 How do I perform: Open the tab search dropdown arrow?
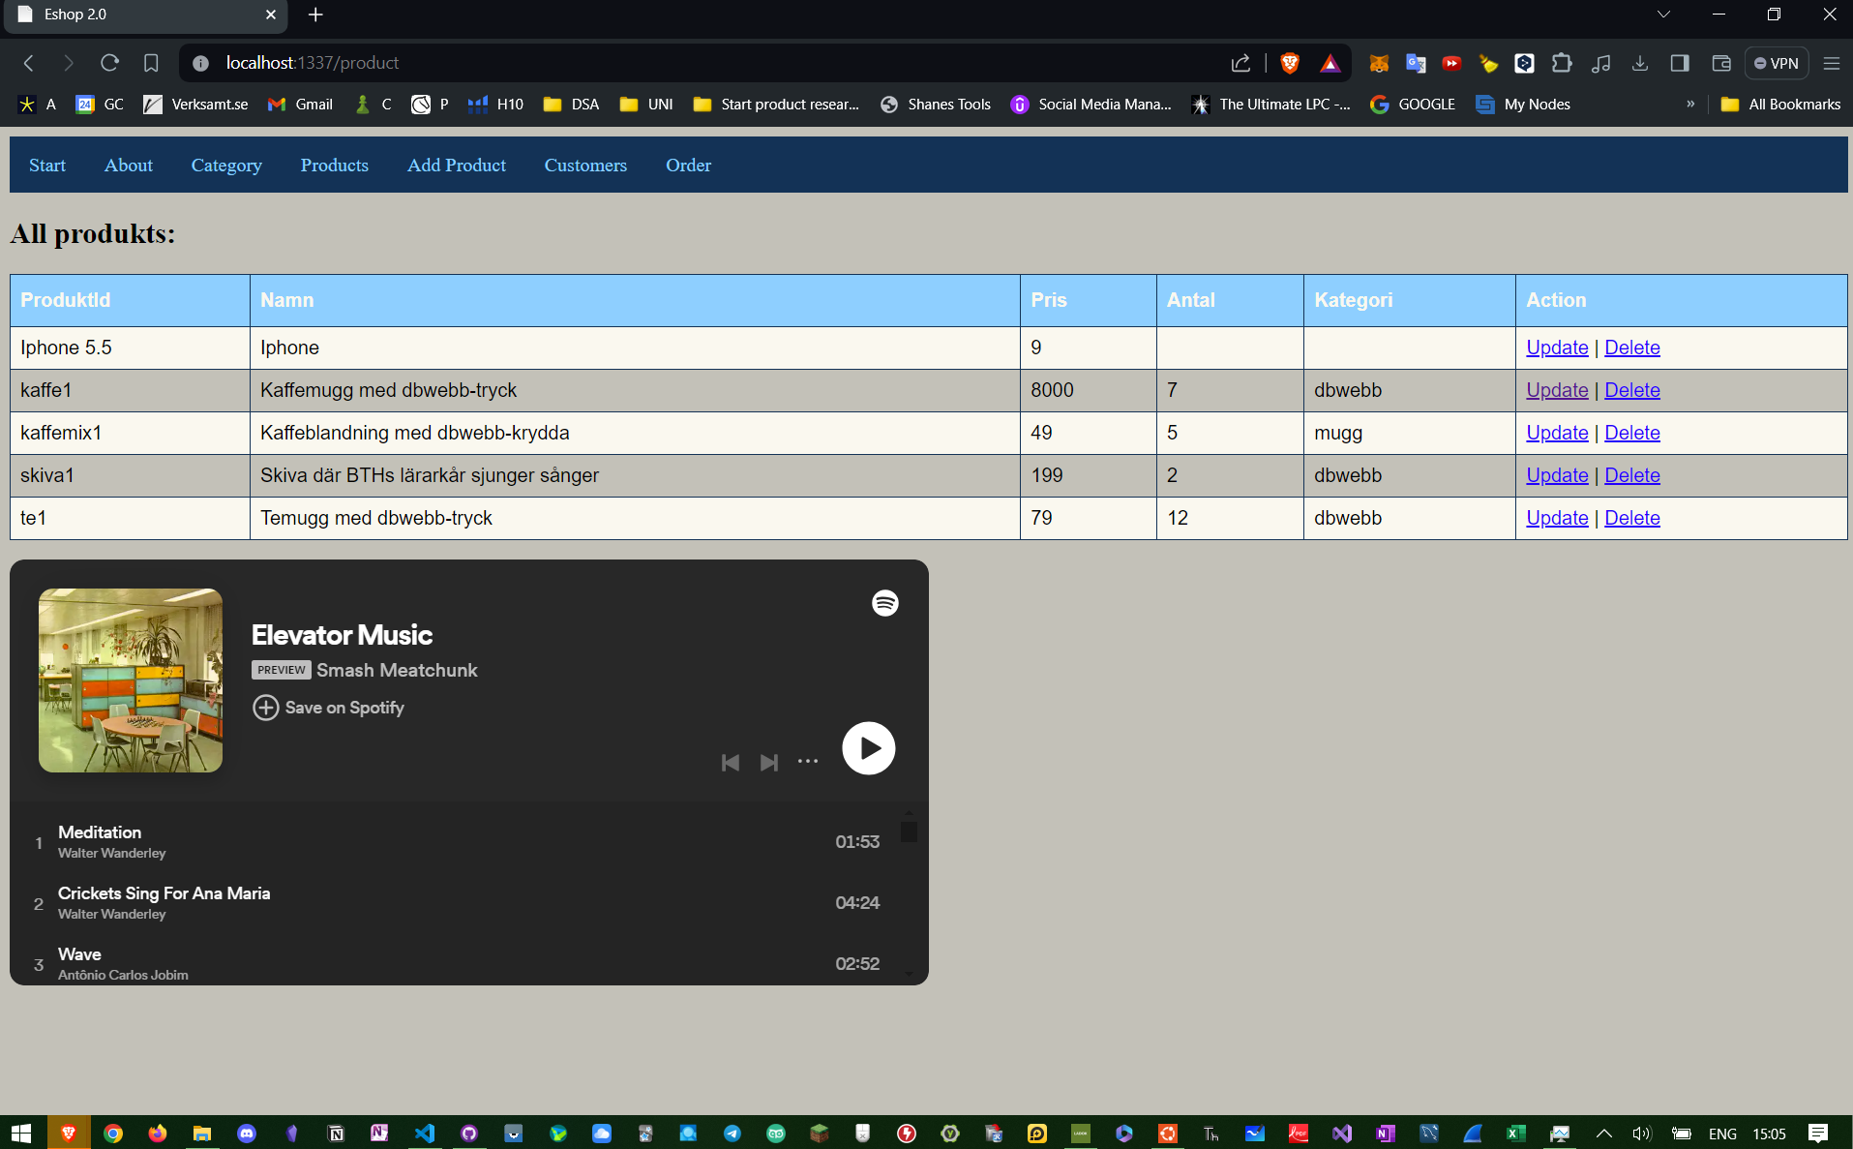(x=1663, y=15)
